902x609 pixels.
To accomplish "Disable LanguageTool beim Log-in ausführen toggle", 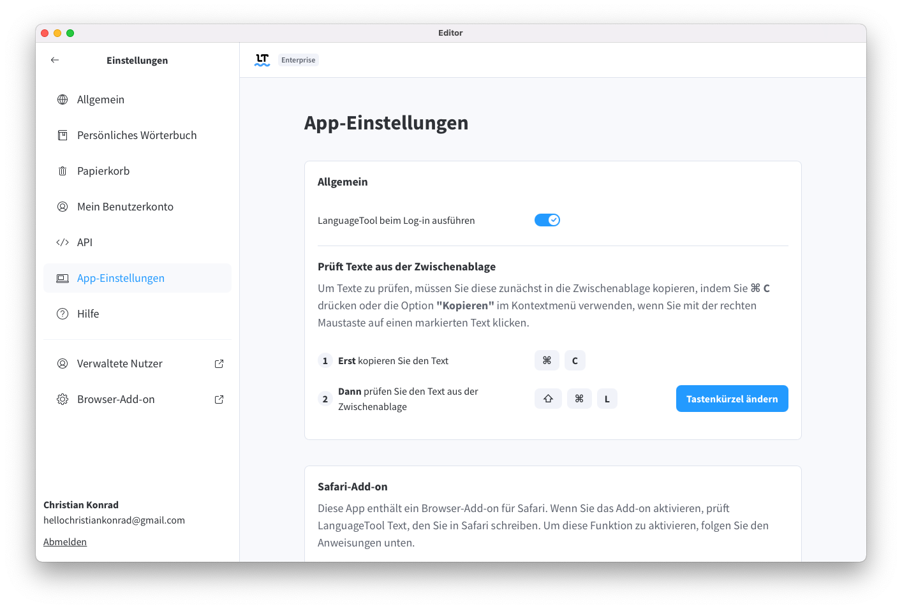I will [x=547, y=220].
